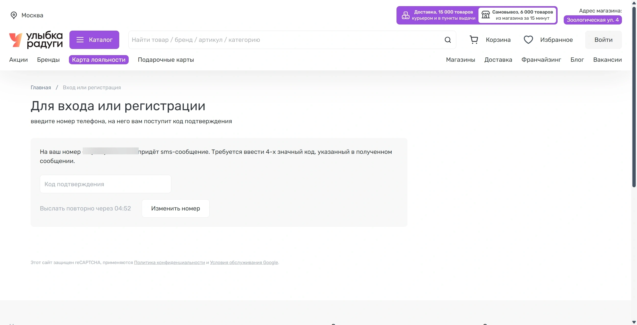Go to the Магазины page
Screen dimensions: 637x325
[461, 60]
